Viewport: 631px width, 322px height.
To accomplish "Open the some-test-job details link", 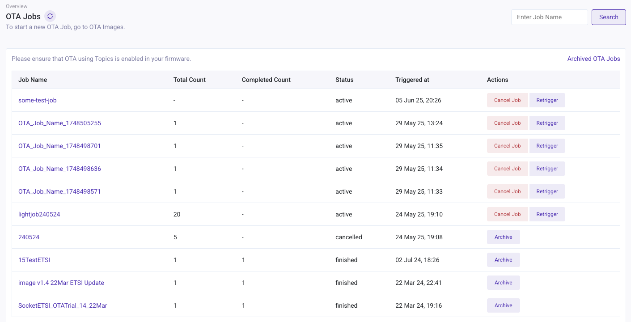I will [37, 100].
